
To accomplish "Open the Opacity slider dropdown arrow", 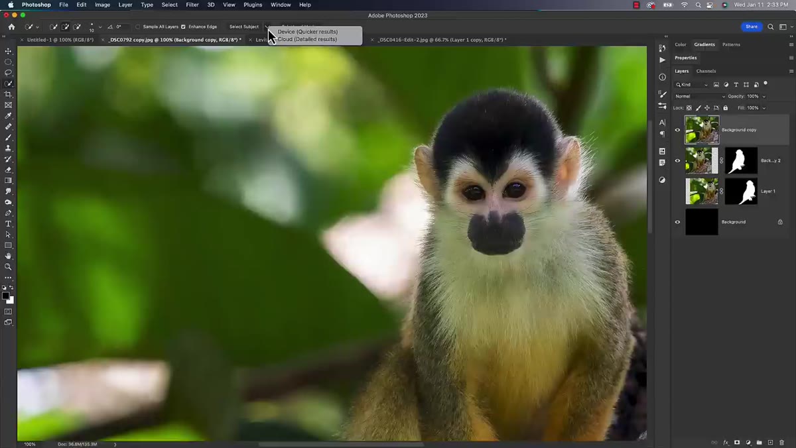I will click(764, 96).
